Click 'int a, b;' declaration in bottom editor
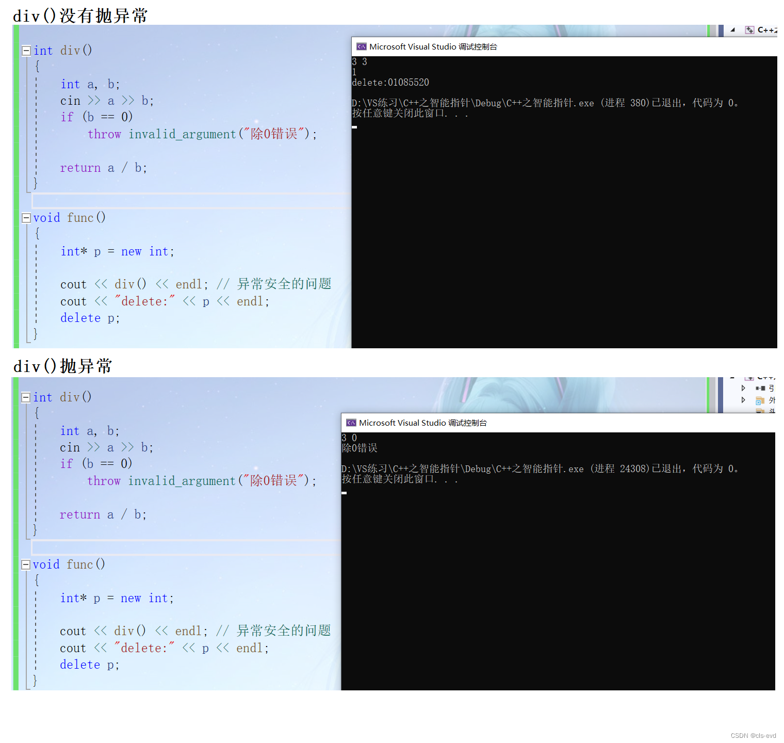Screen dimensions: 784x743 [90, 431]
